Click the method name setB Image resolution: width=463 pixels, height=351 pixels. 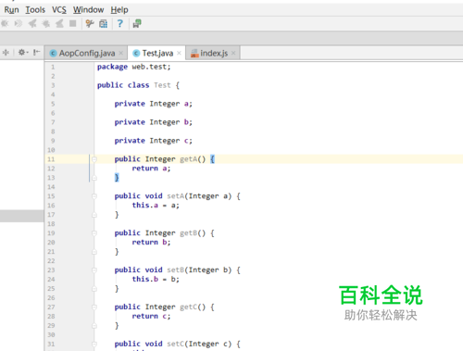[x=176, y=270]
